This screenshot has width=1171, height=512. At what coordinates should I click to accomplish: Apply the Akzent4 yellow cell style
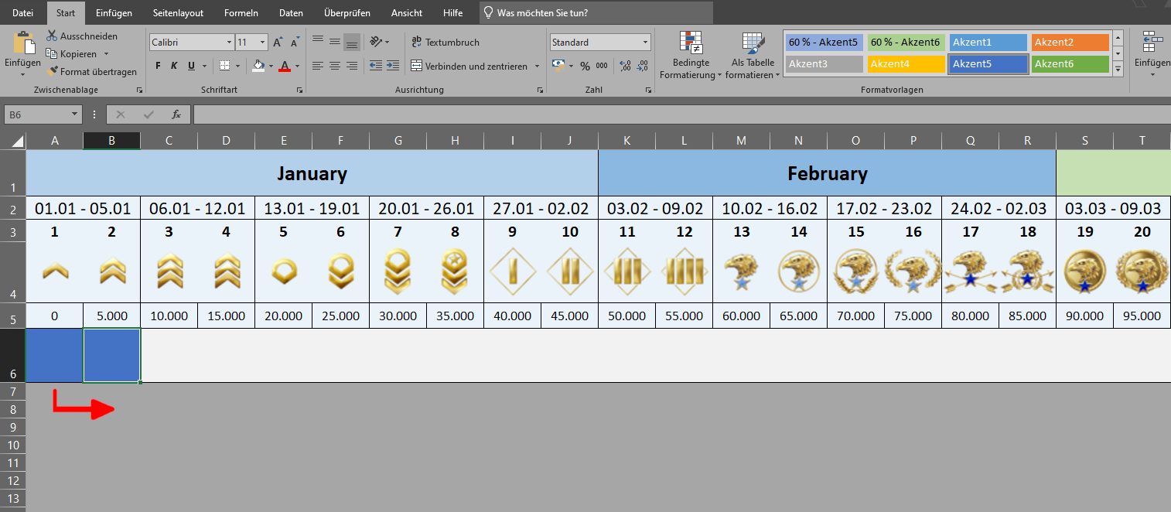(x=906, y=64)
